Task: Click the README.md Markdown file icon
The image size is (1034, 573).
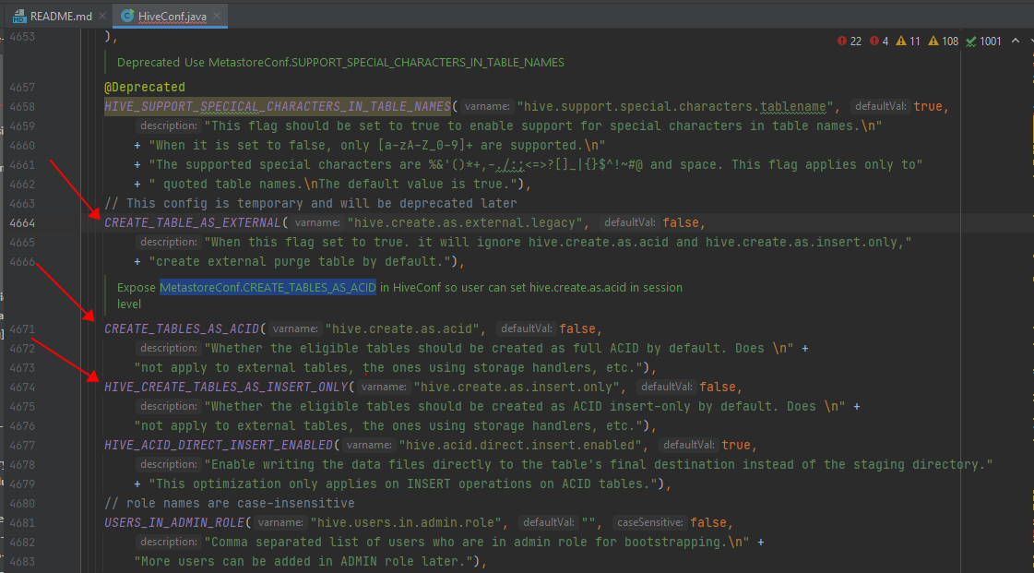Action: click(x=18, y=16)
